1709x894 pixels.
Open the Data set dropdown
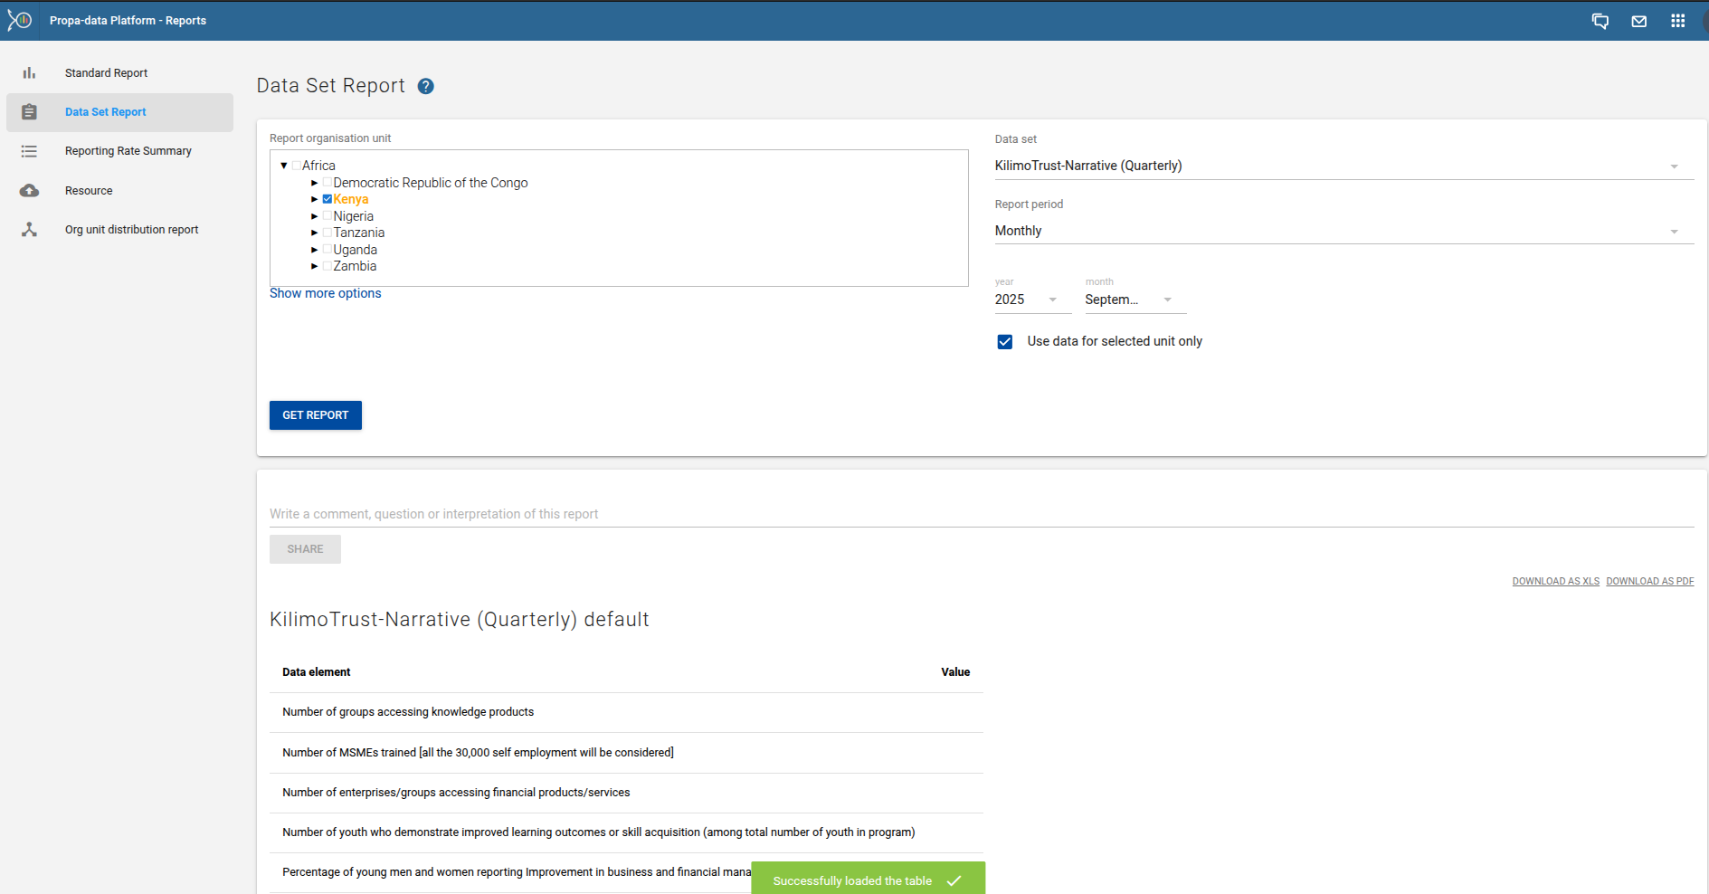tap(1343, 166)
